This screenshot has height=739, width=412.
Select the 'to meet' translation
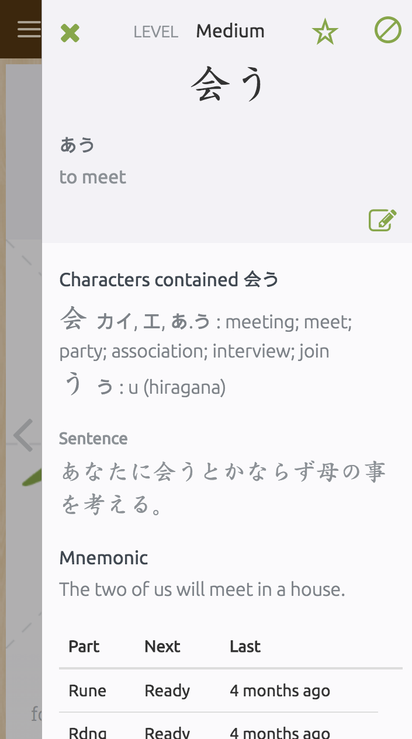(93, 177)
